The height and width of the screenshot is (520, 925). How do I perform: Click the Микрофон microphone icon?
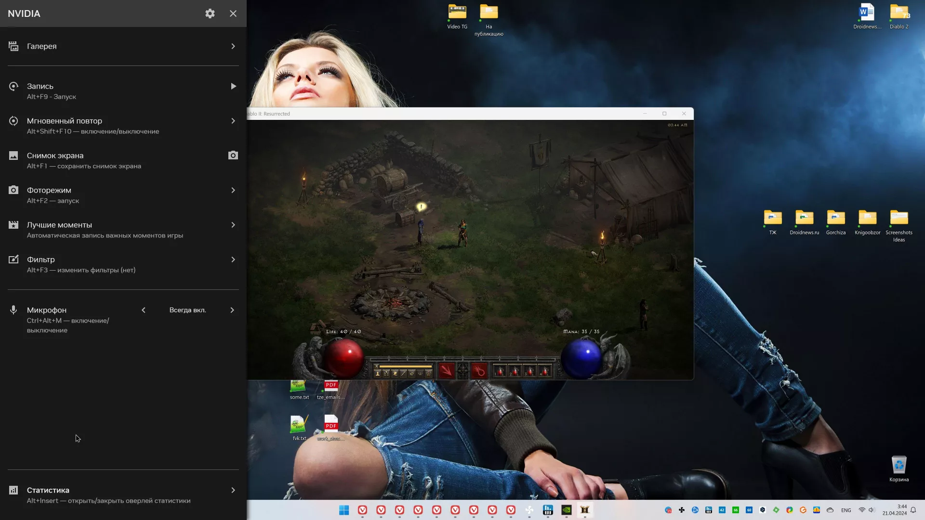[13, 310]
